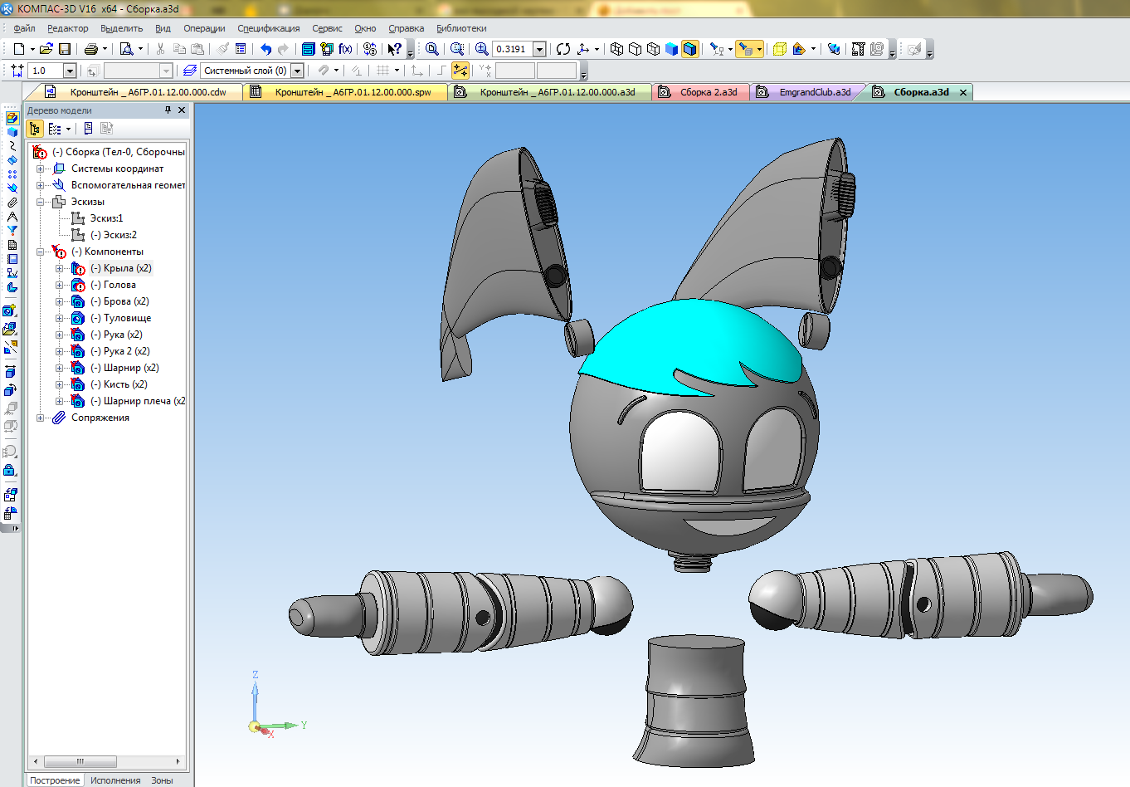This screenshot has width=1130, height=787.
Task: Select the spatial curves tool icon
Action: coord(12,146)
